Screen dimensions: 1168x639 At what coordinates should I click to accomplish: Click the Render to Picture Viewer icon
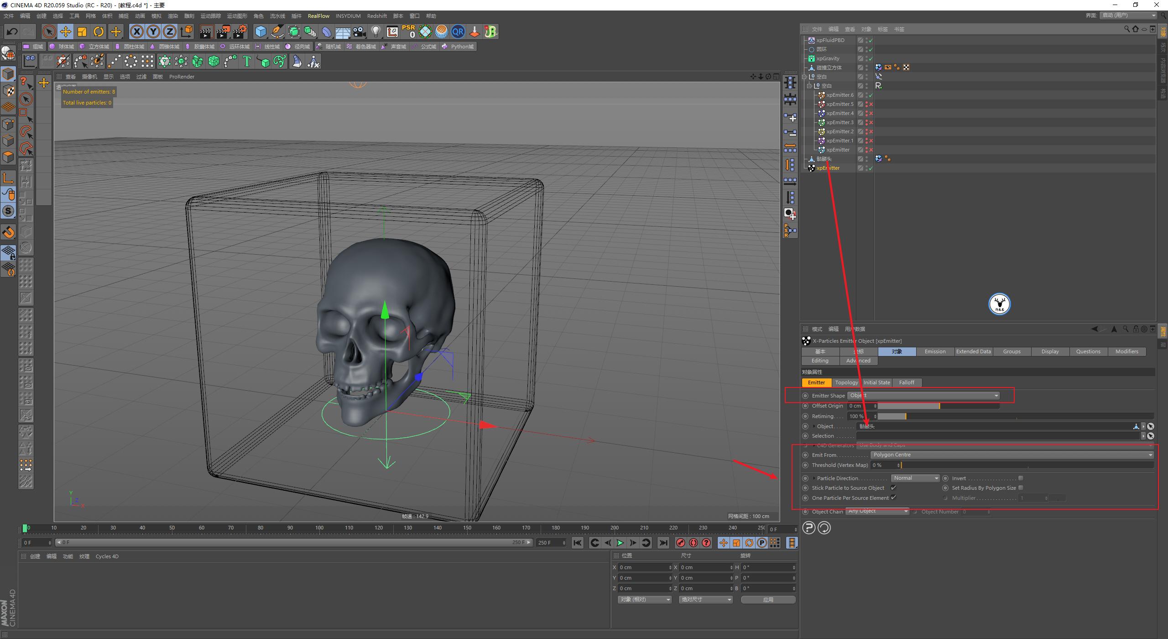[x=223, y=31]
